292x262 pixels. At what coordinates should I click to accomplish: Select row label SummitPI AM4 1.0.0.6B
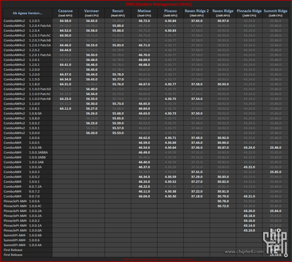click(x=23, y=235)
